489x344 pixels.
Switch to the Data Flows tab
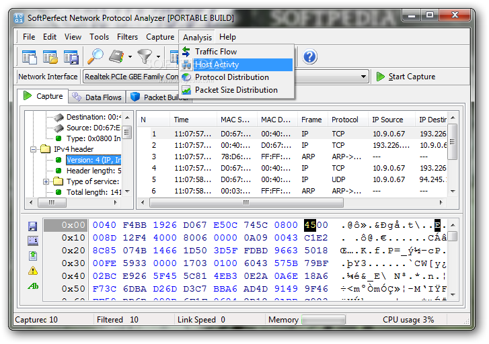pyautogui.click(x=97, y=97)
